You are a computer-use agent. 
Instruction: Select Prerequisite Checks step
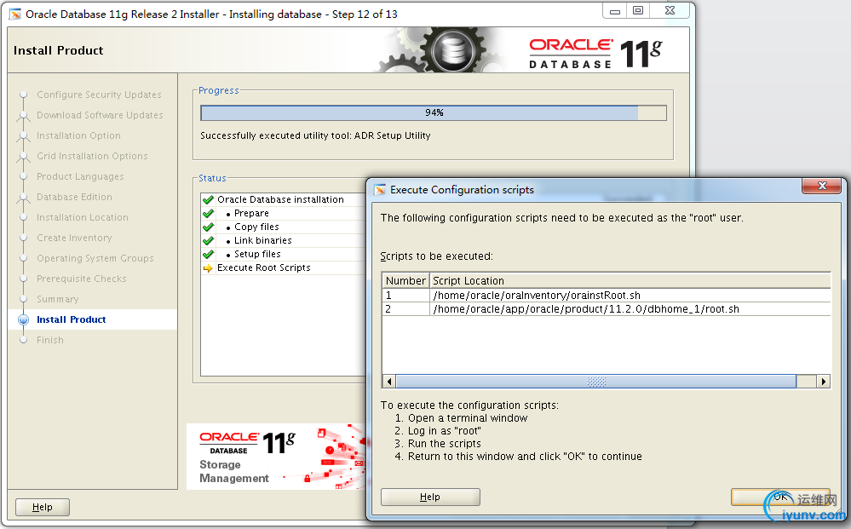(x=82, y=279)
